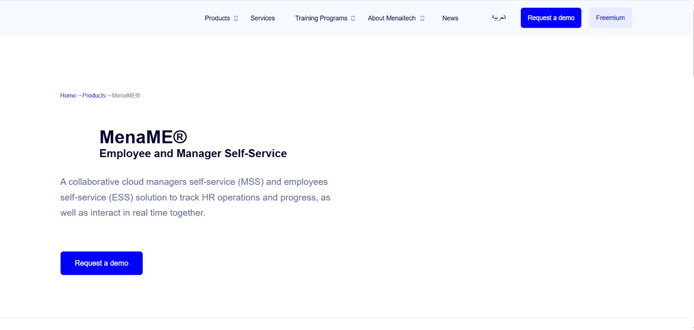
Task: Click the MenaME® main heading
Action: (143, 137)
